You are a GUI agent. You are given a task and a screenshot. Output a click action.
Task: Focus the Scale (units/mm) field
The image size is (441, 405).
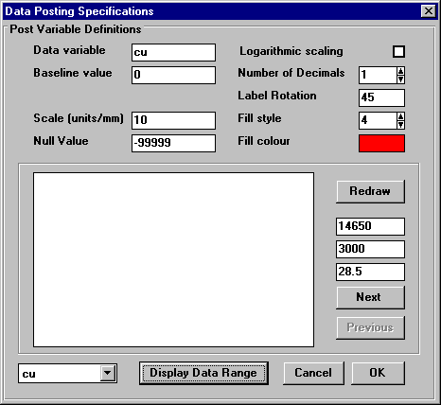click(173, 120)
